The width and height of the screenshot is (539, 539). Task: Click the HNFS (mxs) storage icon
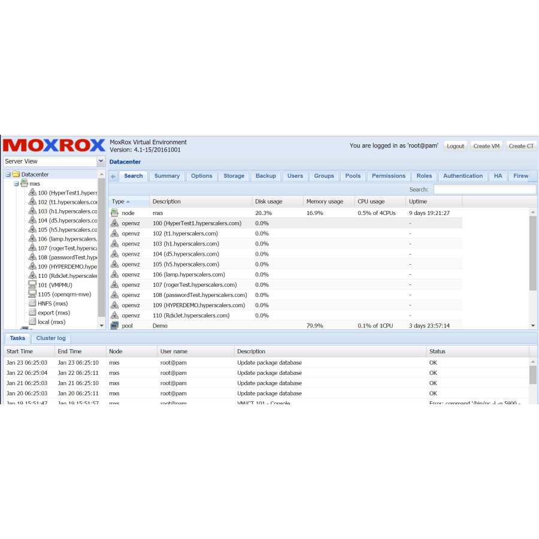32,304
